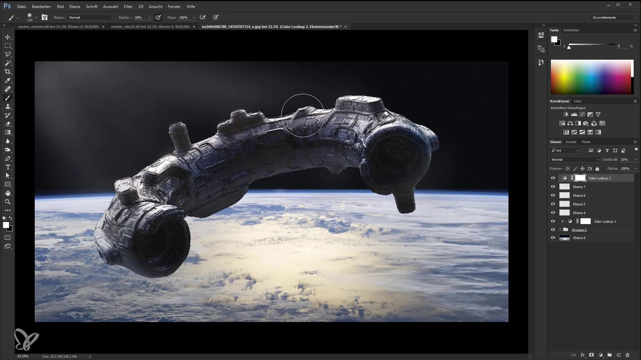Switch to the Farbfelder tab
This screenshot has width=641, height=360.
pyautogui.click(x=571, y=30)
